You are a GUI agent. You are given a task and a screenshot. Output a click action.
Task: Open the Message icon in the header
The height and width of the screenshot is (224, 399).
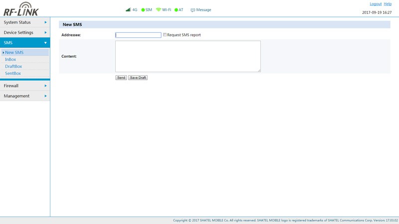193,10
